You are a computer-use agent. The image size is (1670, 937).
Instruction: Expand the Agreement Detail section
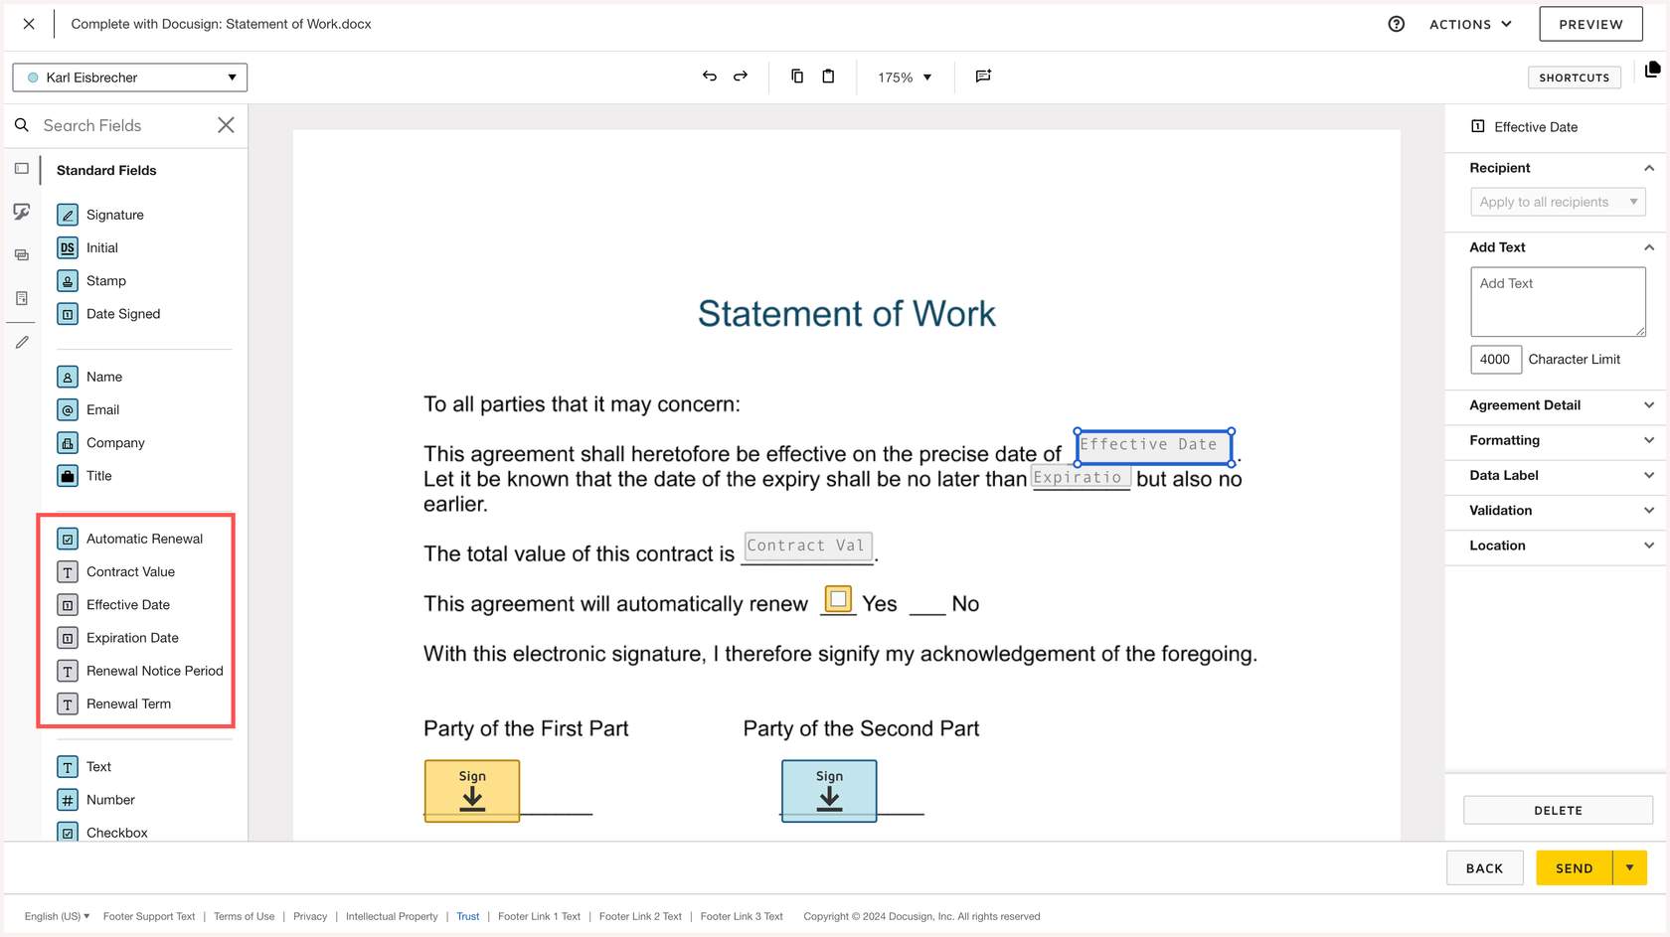[x=1554, y=405]
